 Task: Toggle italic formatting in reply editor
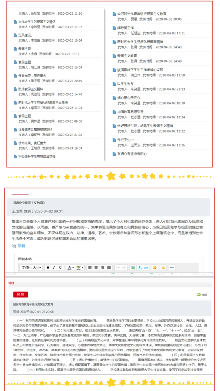(54, 268)
